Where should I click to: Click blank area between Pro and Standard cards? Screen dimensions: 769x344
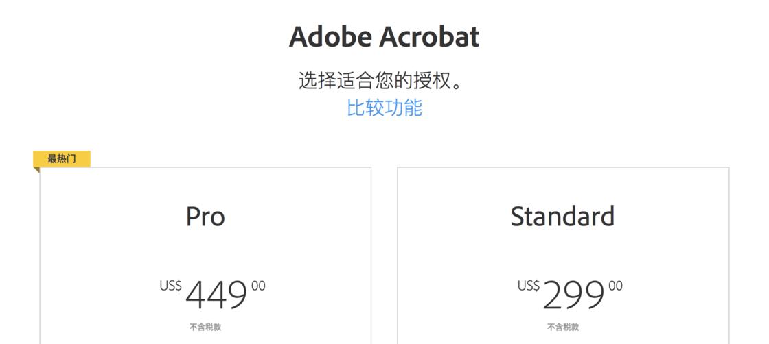click(x=384, y=254)
